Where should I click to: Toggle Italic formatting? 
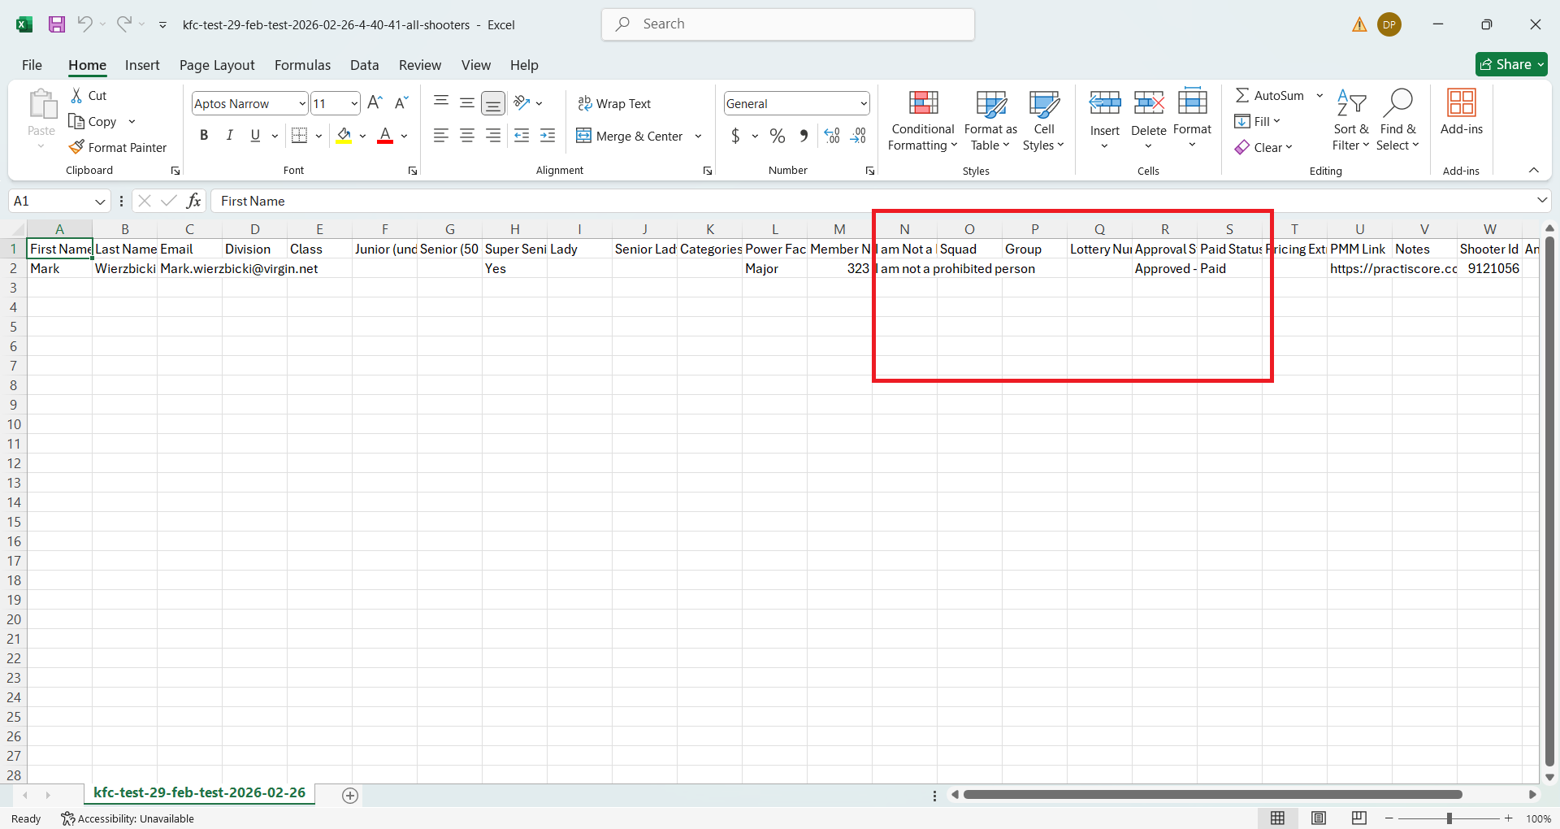pos(230,136)
